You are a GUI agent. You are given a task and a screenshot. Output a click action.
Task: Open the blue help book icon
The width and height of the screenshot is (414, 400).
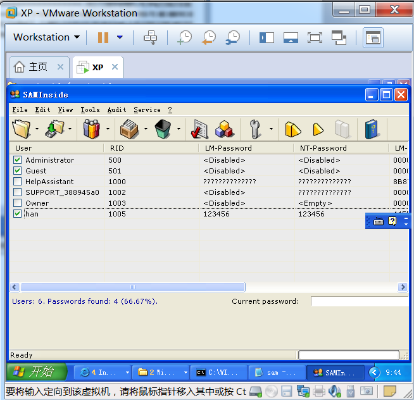coord(372,129)
